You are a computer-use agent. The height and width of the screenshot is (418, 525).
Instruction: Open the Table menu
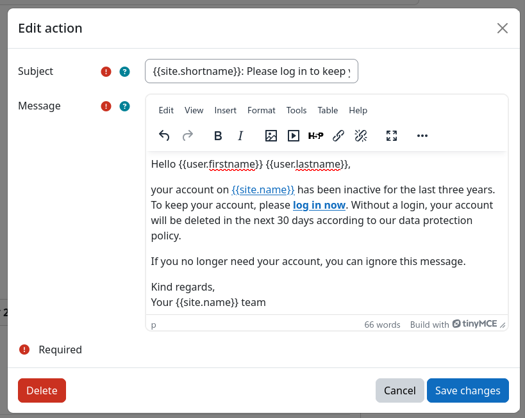tap(328, 110)
